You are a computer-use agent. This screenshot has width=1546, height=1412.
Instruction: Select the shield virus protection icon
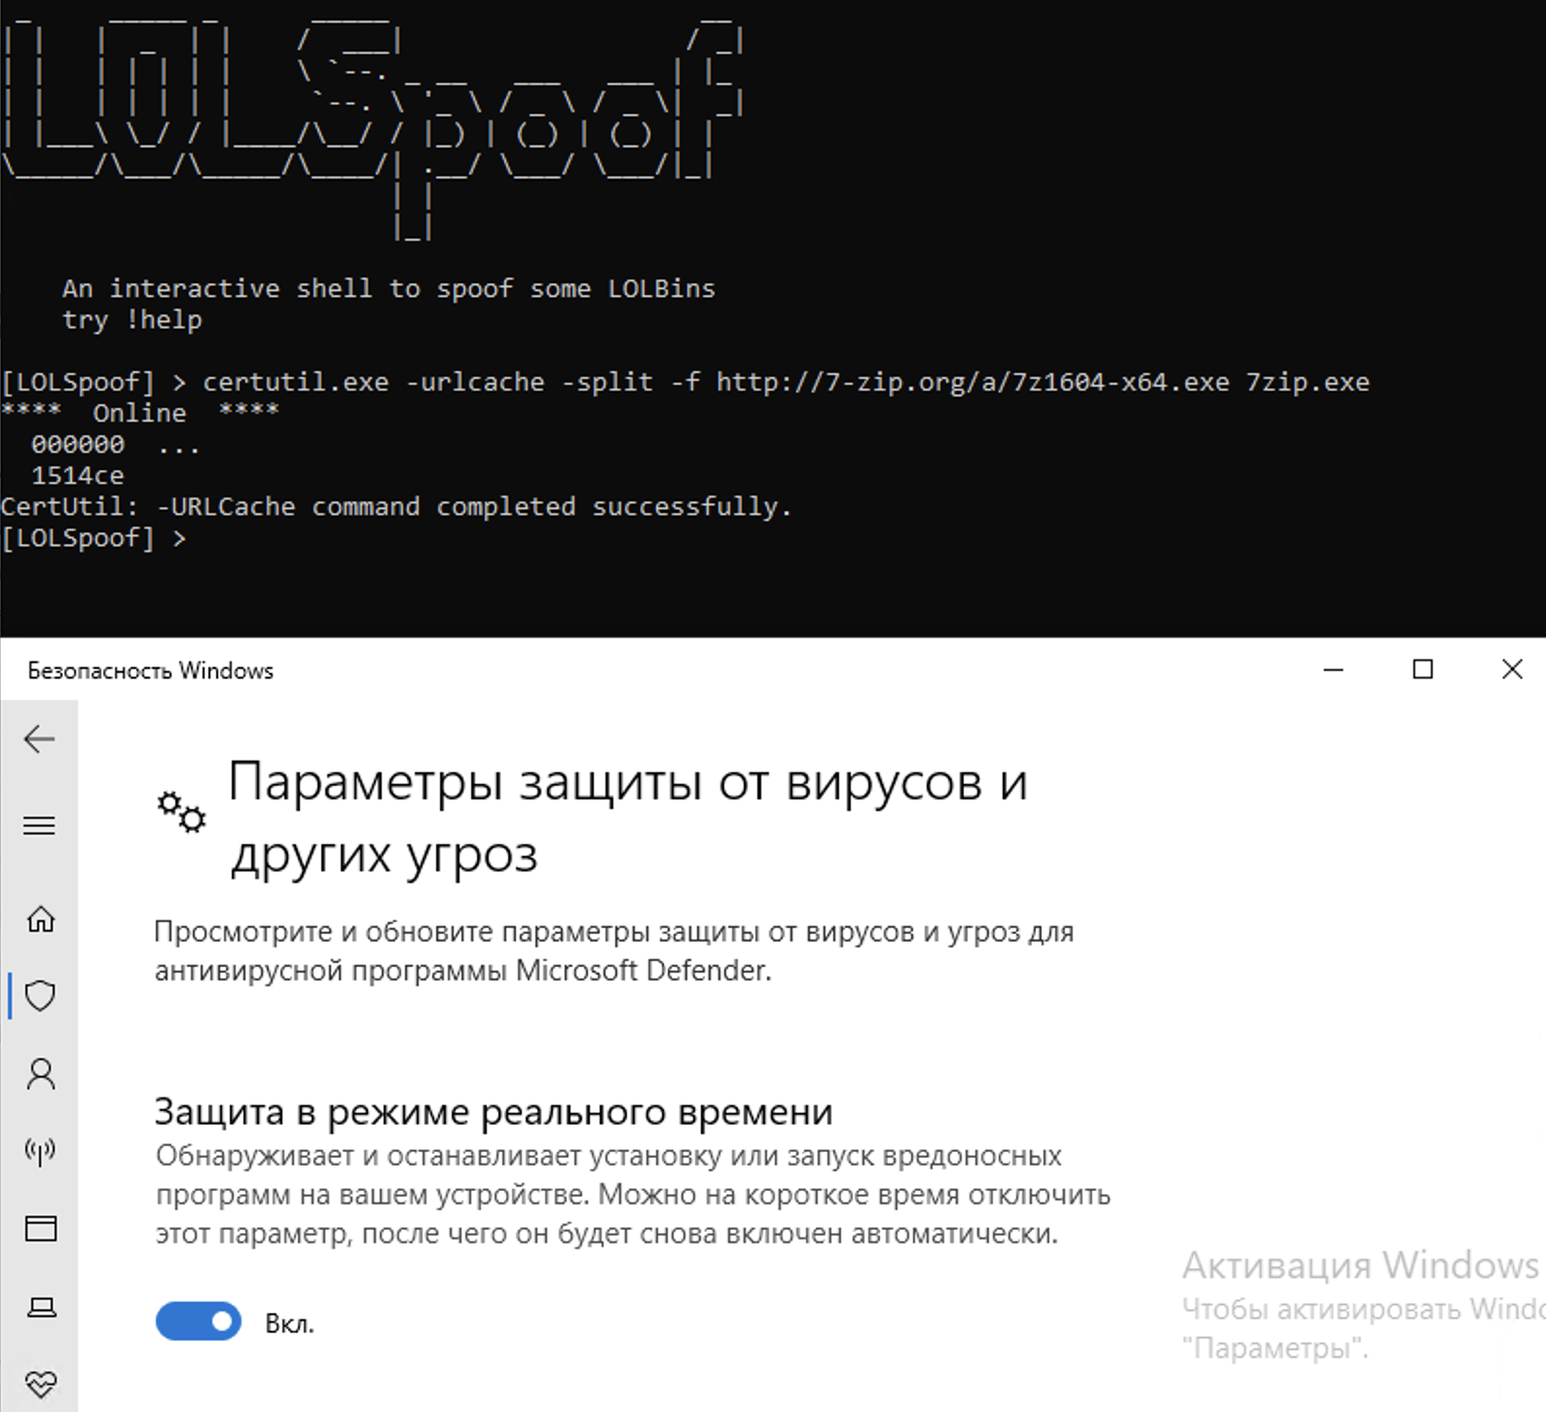pos(40,995)
